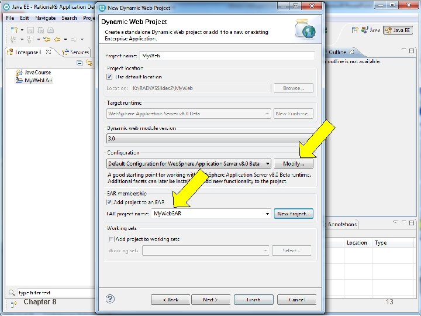
Task: Select the JavaCourse project in tree
Action: 33,73
